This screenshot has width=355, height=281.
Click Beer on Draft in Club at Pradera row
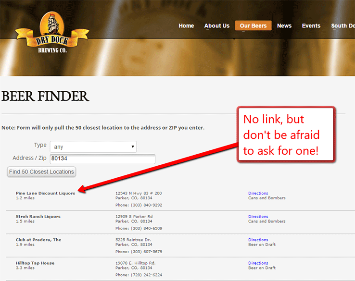[262, 244]
